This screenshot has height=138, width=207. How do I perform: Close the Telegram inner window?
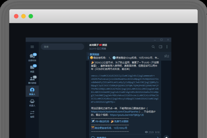pyautogui.click(x=168, y=40)
